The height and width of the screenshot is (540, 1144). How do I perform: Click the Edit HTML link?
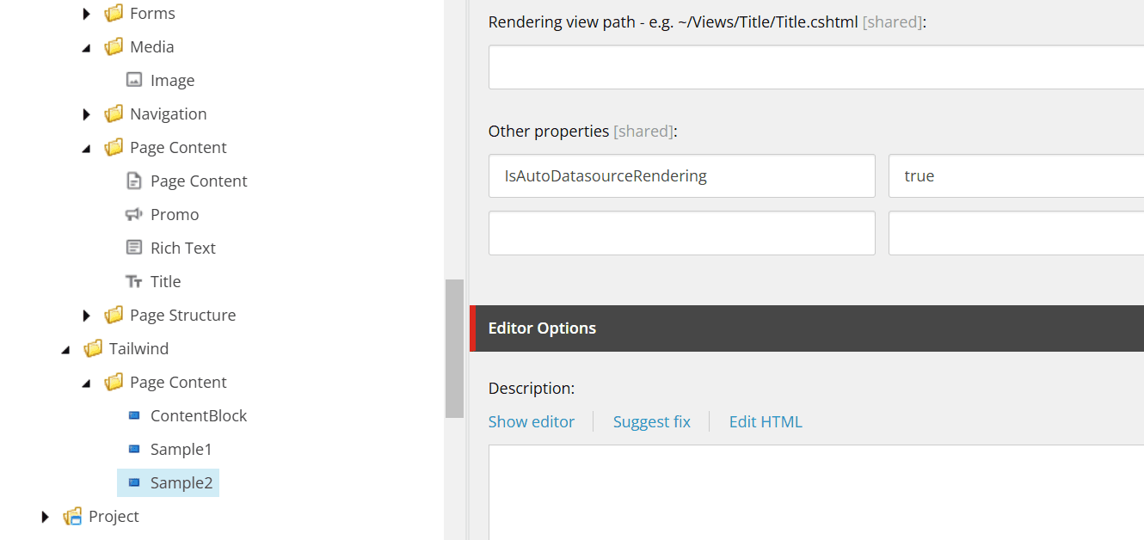pyautogui.click(x=765, y=421)
